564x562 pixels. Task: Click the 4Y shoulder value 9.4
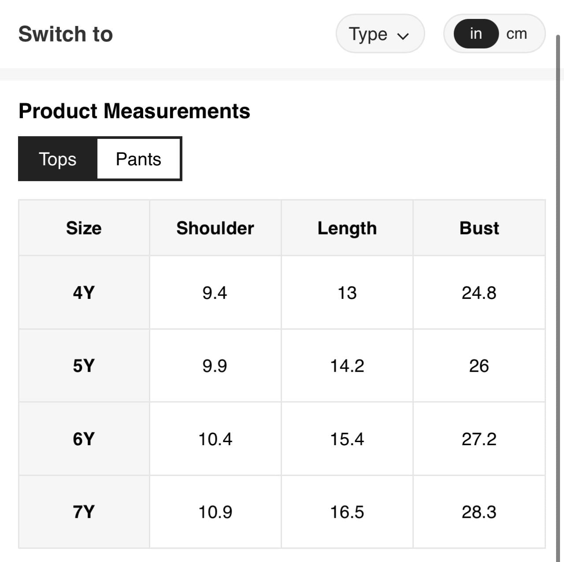[215, 293]
